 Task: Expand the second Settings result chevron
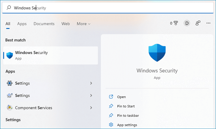coord(91,95)
